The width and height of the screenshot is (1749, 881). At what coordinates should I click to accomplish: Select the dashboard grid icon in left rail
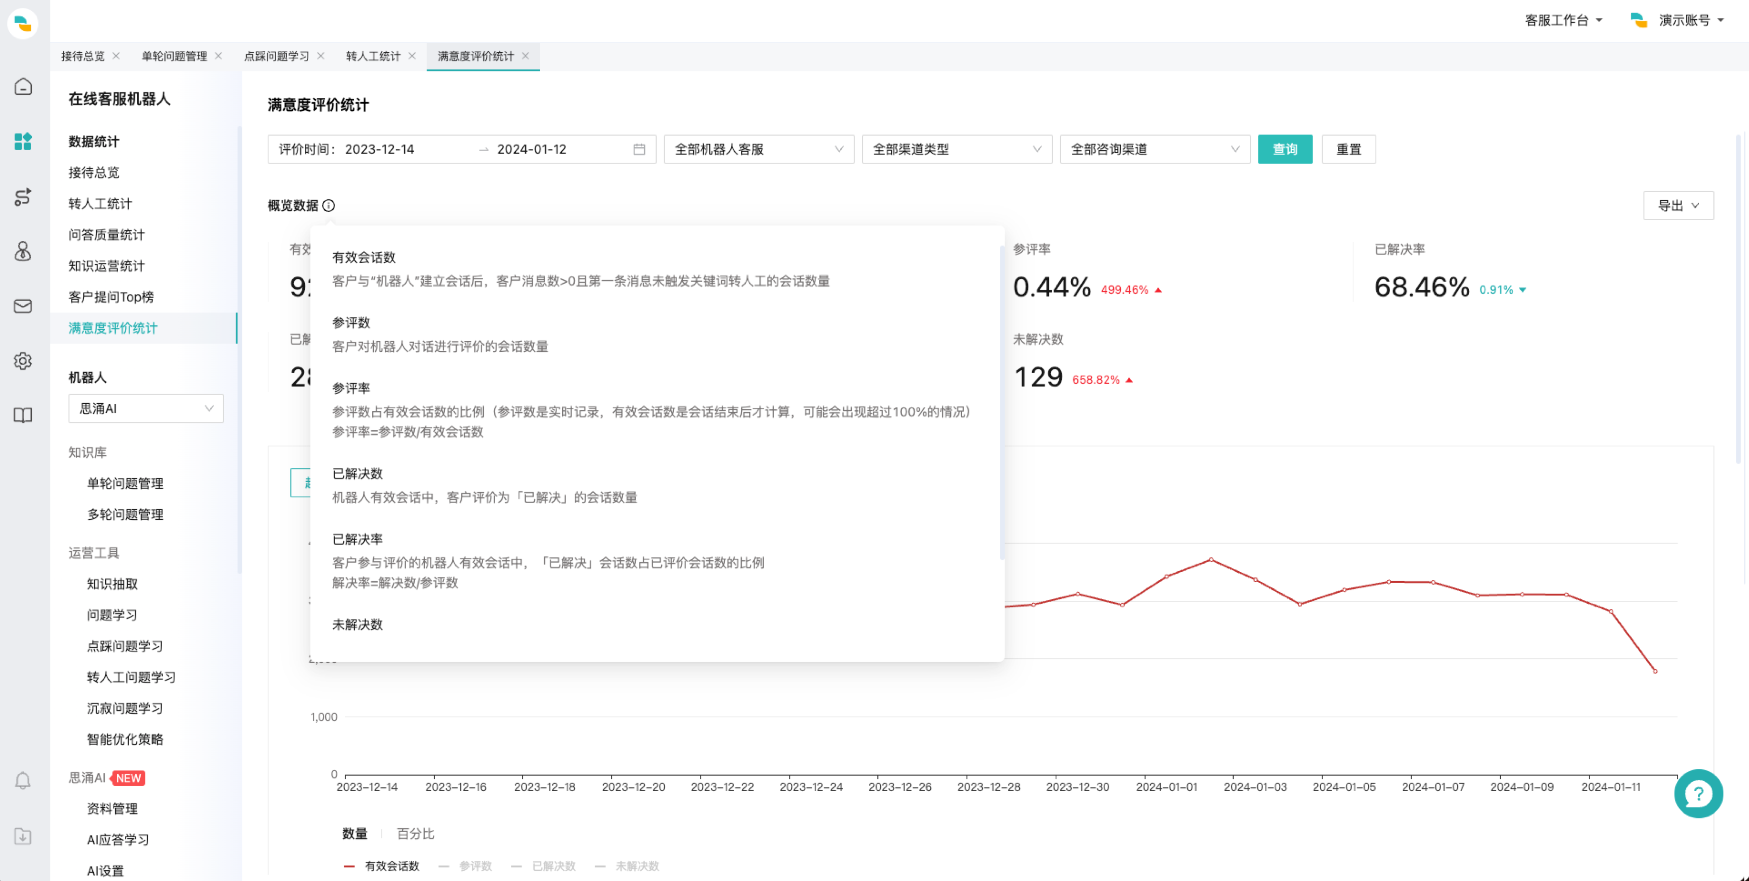23,141
